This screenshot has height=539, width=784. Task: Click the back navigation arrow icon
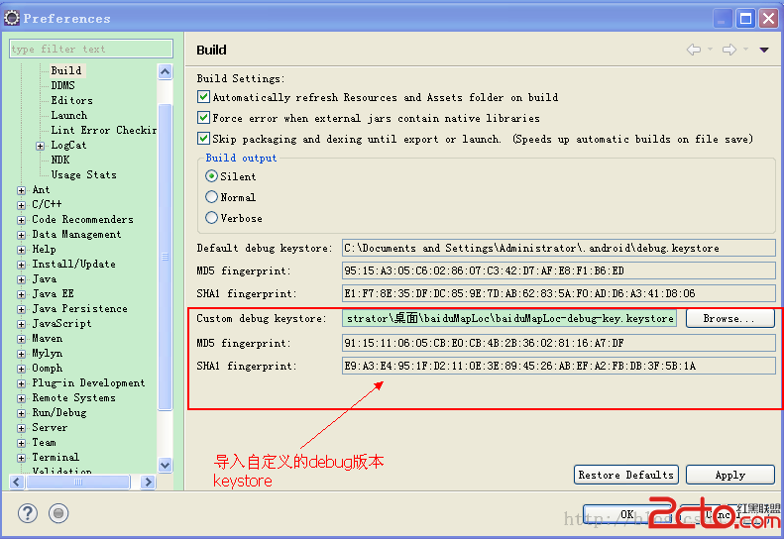pos(694,50)
